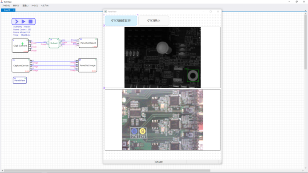Open the 表示(V) menu

[16, 6]
